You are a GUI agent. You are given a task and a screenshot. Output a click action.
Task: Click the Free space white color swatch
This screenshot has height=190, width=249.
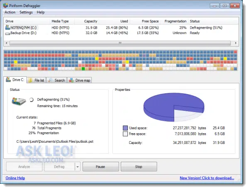125,134
